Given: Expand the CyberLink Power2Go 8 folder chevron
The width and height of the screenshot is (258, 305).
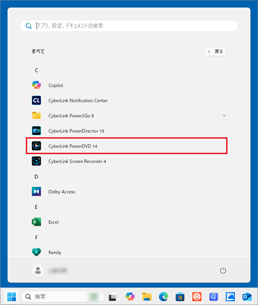Looking at the screenshot, I should 224,116.
